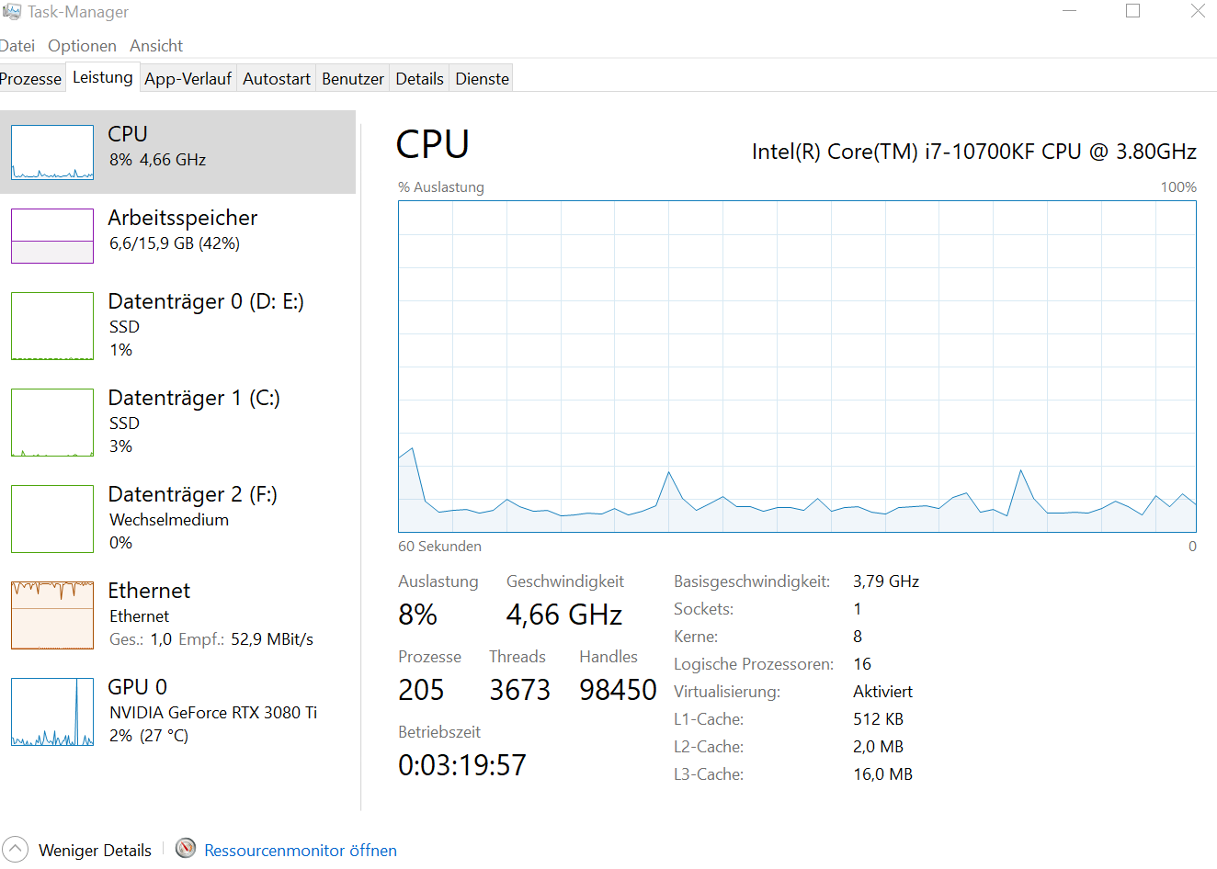Open the Datei menu
This screenshot has width=1217, height=869.
(17, 45)
